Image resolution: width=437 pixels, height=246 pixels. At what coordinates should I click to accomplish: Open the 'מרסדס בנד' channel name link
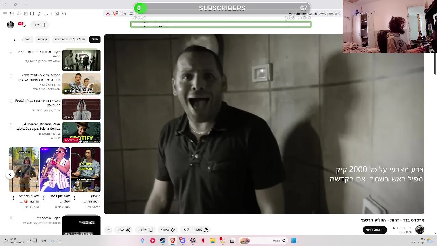pyautogui.click(x=404, y=228)
